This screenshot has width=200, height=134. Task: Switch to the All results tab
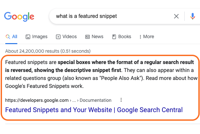pos(12,36)
